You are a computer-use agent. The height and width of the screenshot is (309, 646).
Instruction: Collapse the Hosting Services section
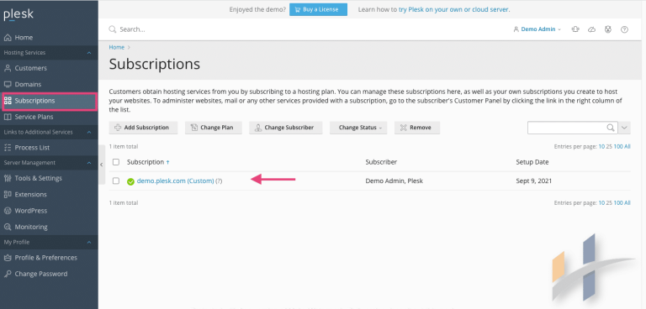tap(89, 53)
